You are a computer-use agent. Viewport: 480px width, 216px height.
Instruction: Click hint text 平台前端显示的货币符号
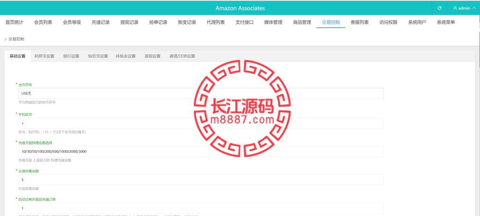(37, 102)
